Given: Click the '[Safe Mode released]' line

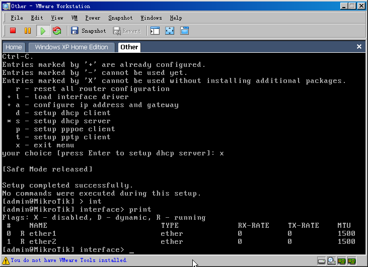Looking at the screenshot, I should click(x=47, y=169).
